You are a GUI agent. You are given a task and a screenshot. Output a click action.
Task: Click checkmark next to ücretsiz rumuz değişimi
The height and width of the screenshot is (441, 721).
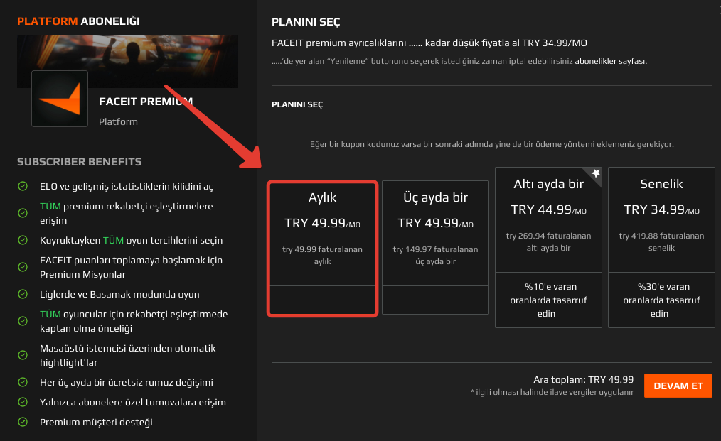point(23,382)
